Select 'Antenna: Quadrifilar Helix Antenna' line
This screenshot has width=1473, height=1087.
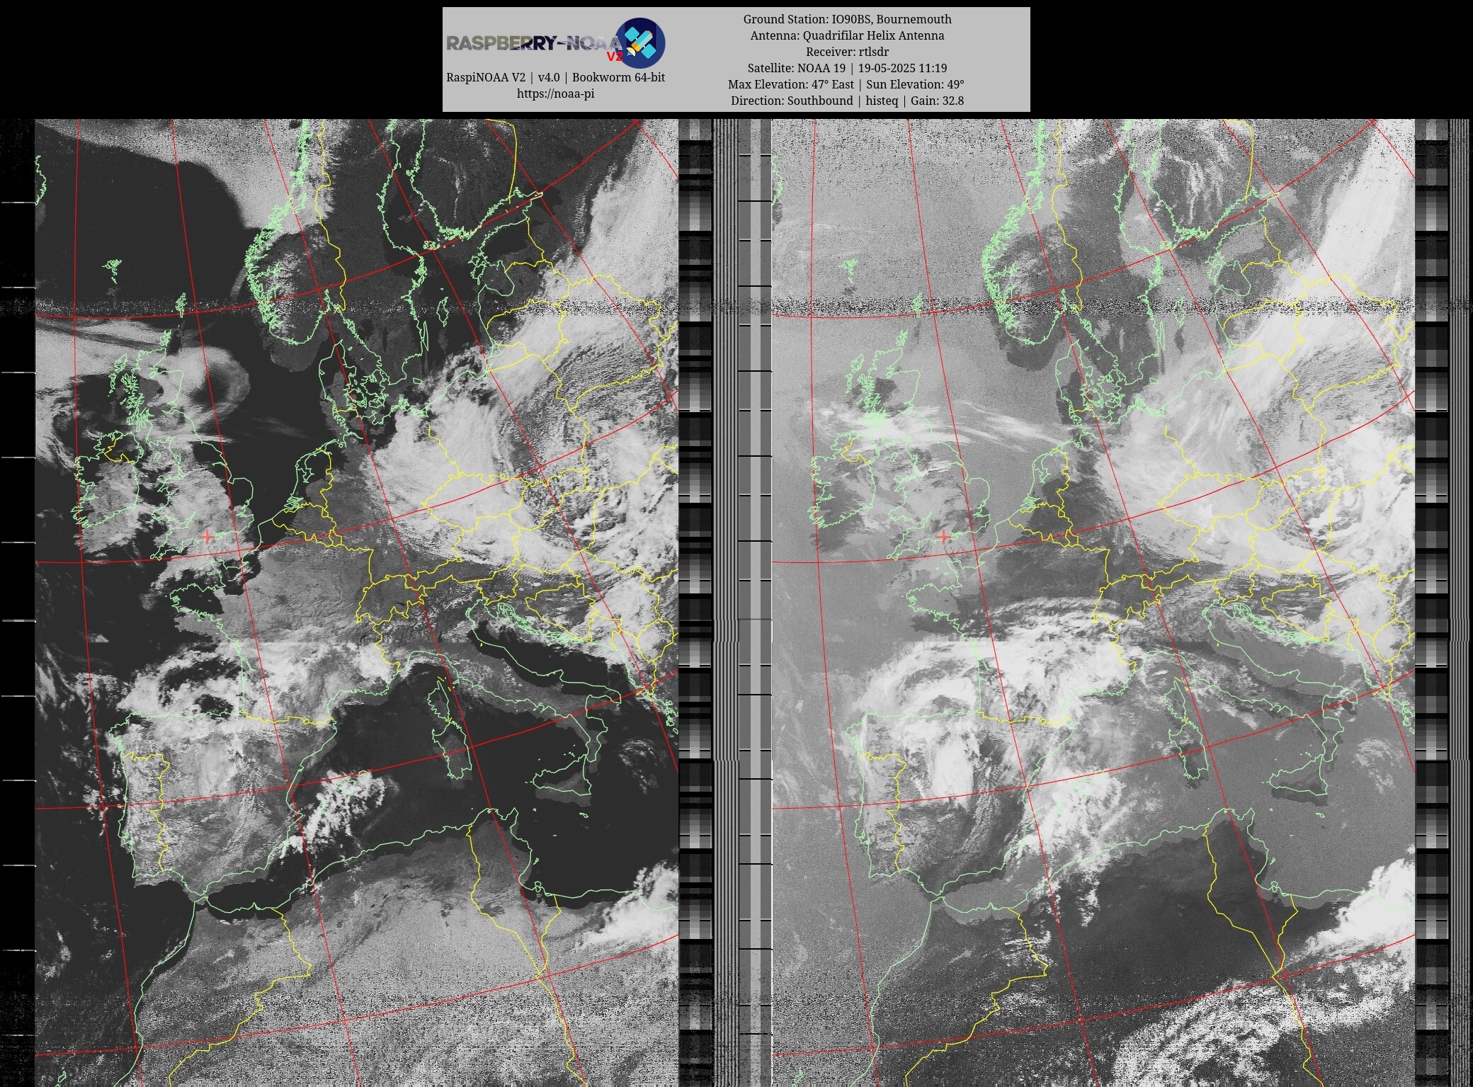click(847, 35)
